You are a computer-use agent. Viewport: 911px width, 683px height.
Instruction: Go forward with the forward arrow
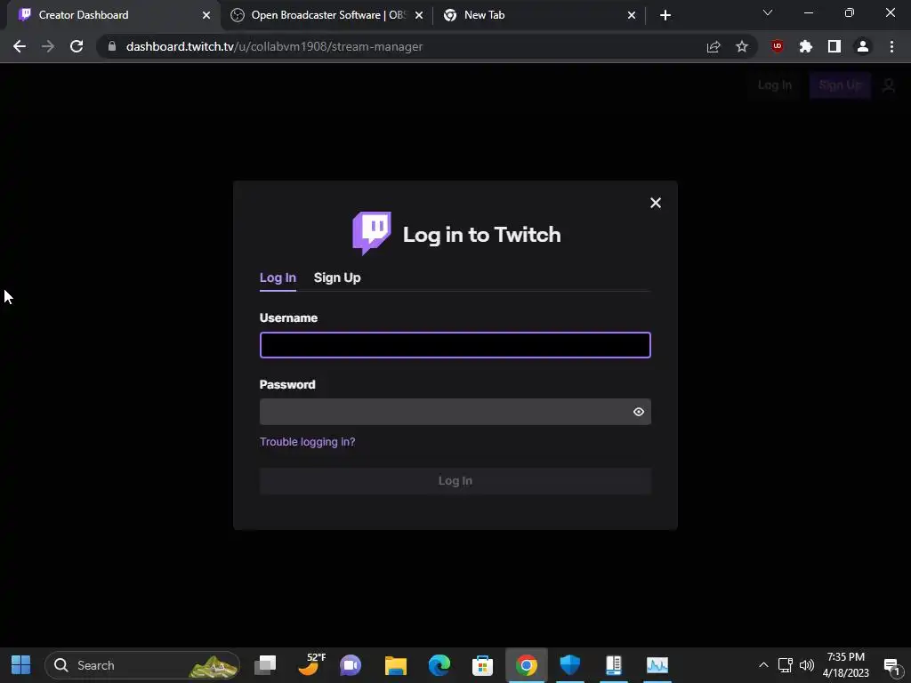click(x=48, y=46)
